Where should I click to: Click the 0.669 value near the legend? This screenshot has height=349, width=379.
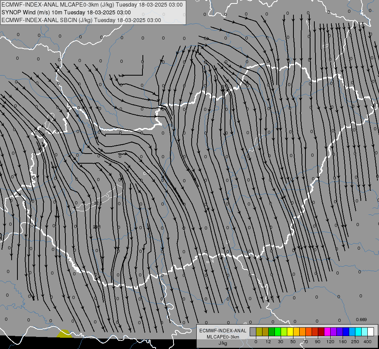tap(361, 320)
